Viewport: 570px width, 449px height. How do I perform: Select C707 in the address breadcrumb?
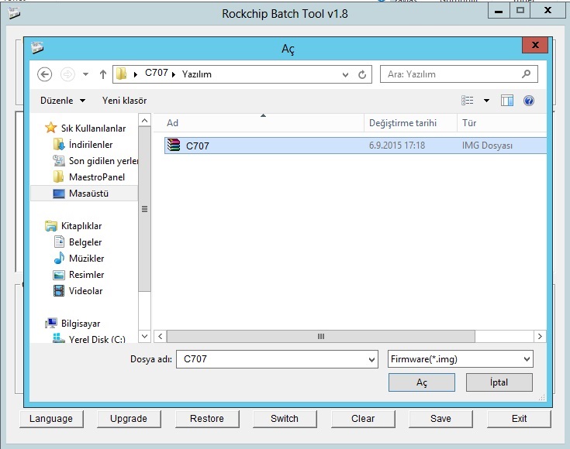coord(157,74)
